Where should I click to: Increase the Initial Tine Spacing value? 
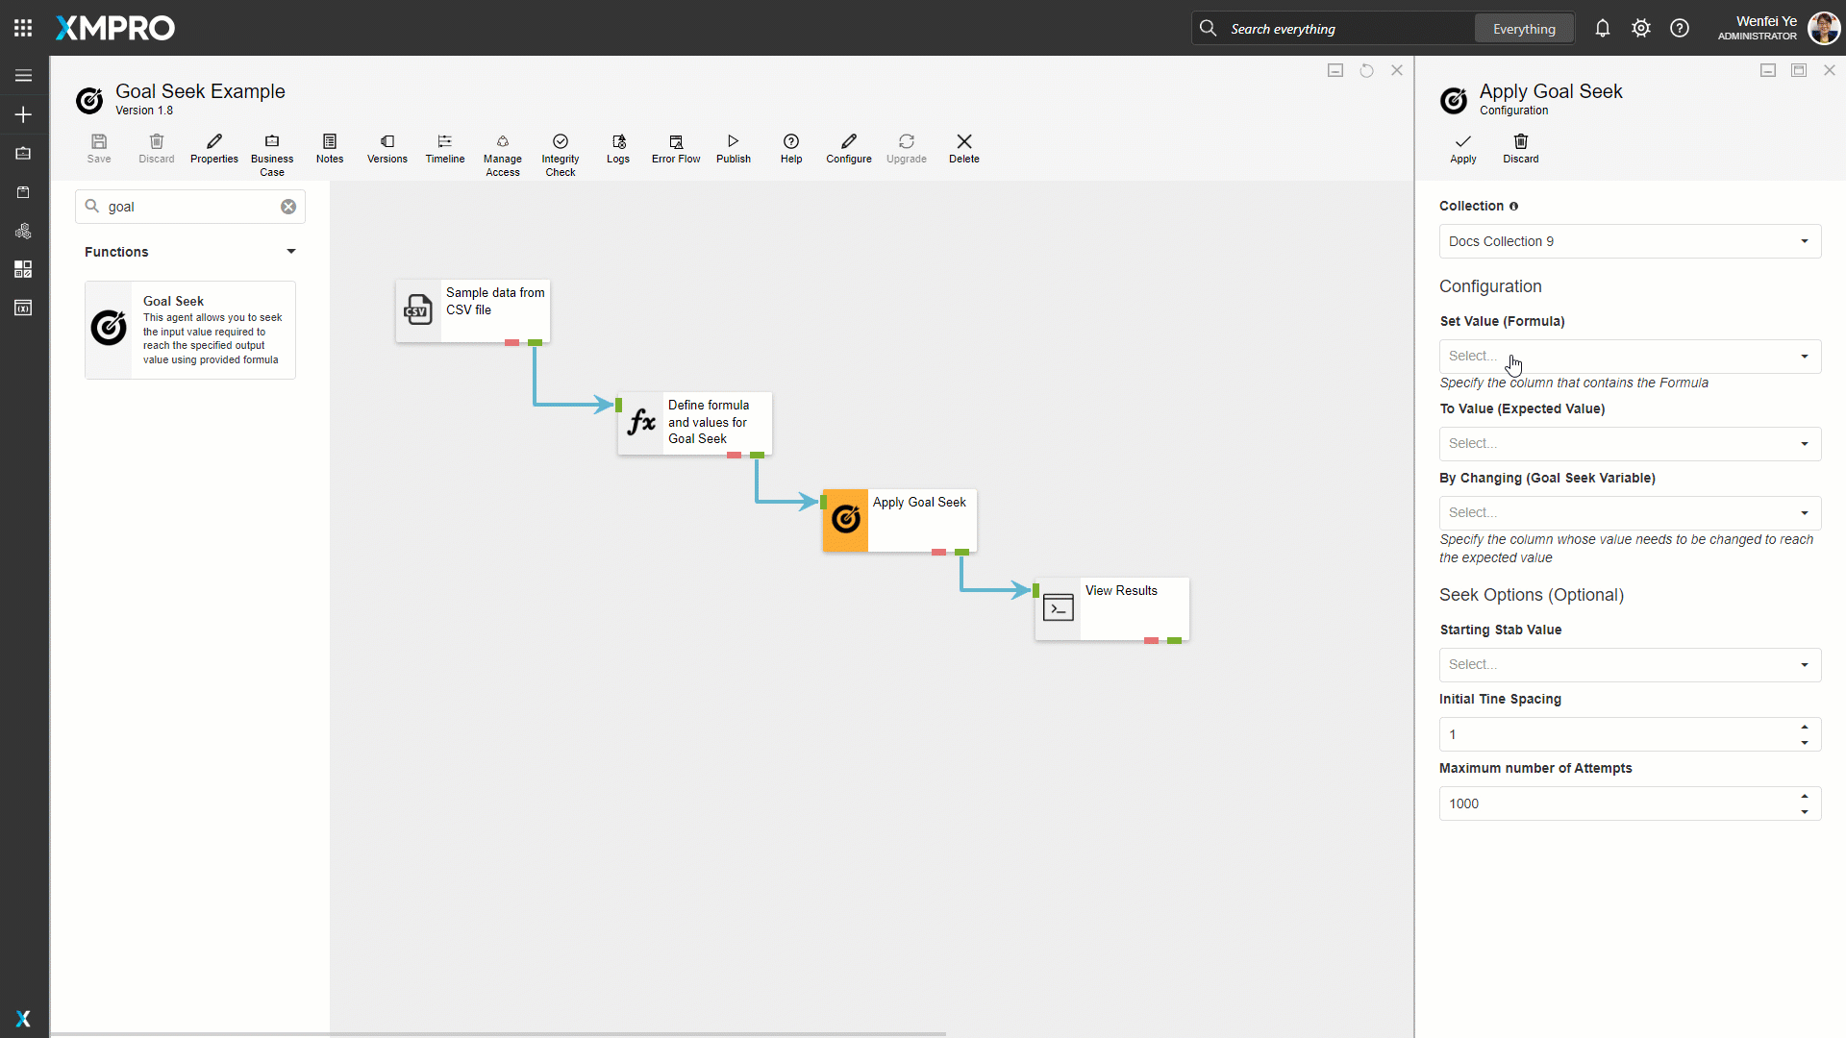[1805, 727]
